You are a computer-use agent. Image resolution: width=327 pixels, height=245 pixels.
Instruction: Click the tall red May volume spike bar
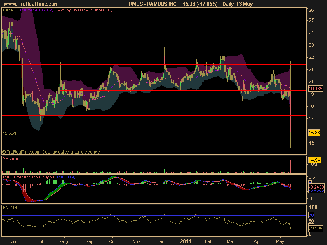[290, 166]
